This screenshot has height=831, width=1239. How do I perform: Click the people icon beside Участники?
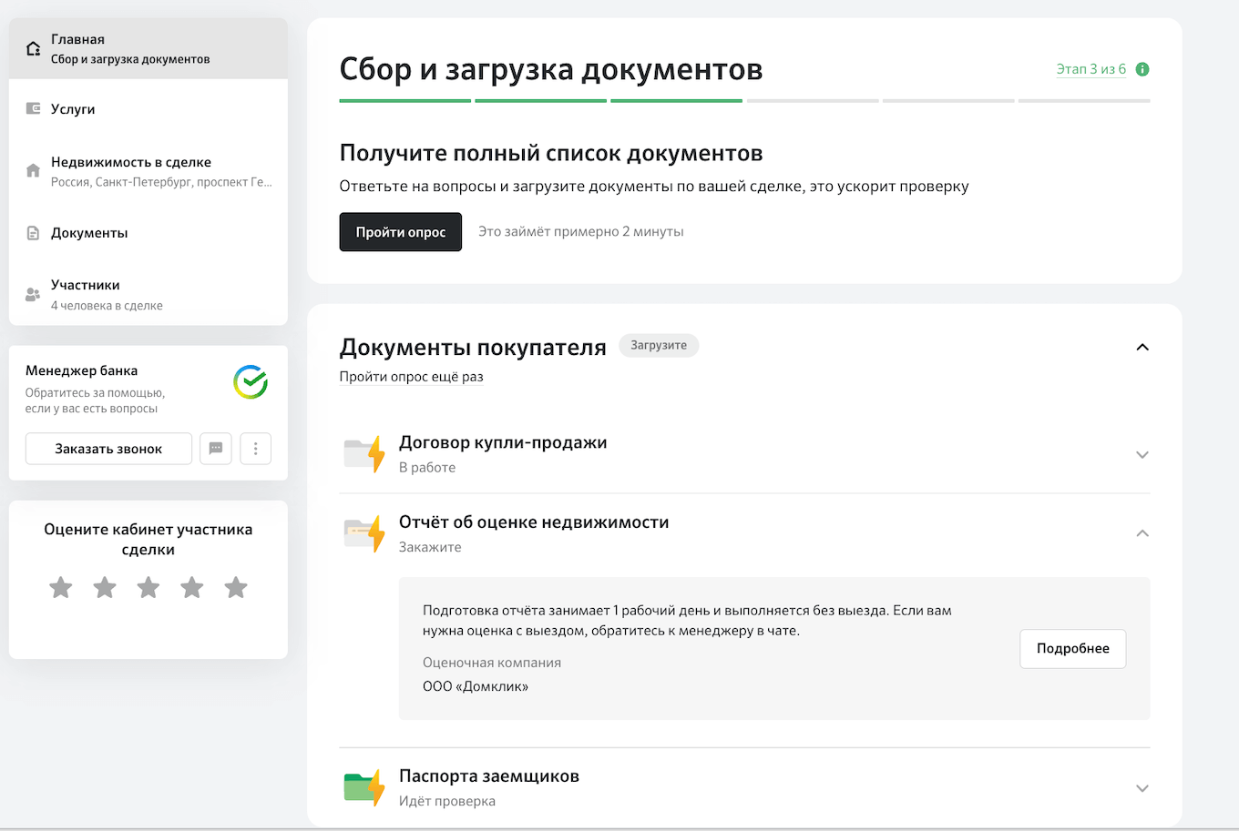tap(34, 294)
